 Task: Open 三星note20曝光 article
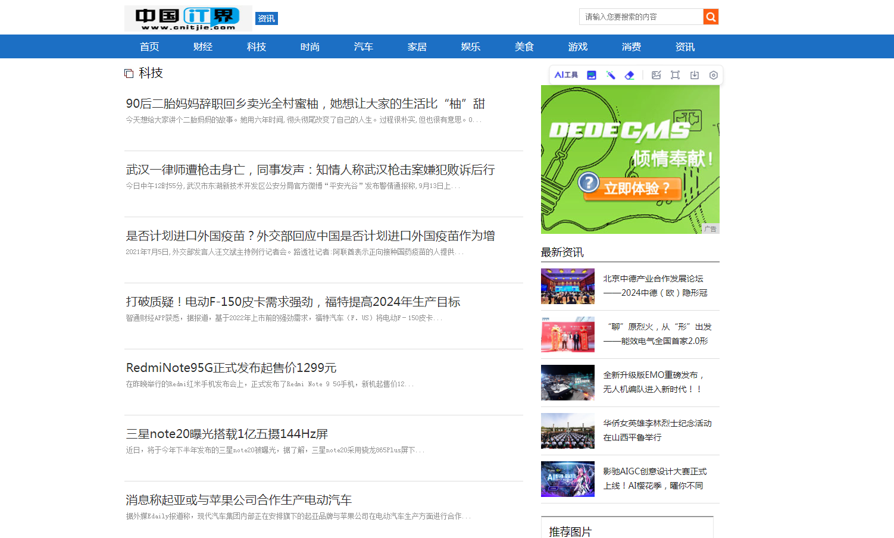[227, 434]
